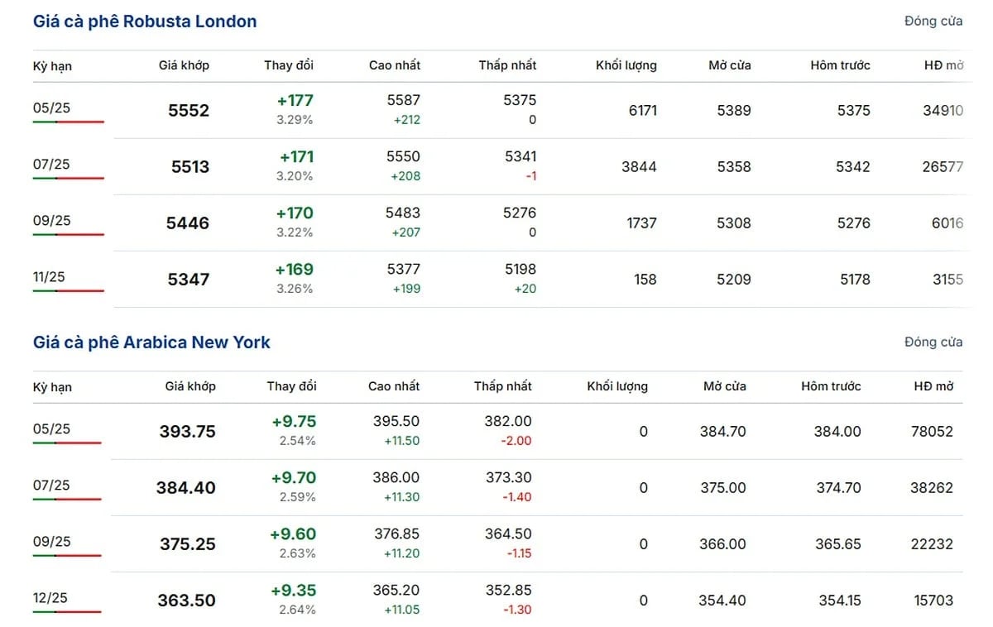Image resolution: width=993 pixels, height=627 pixels.
Task: Click Arabica open interest 15703
Action: click(933, 600)
